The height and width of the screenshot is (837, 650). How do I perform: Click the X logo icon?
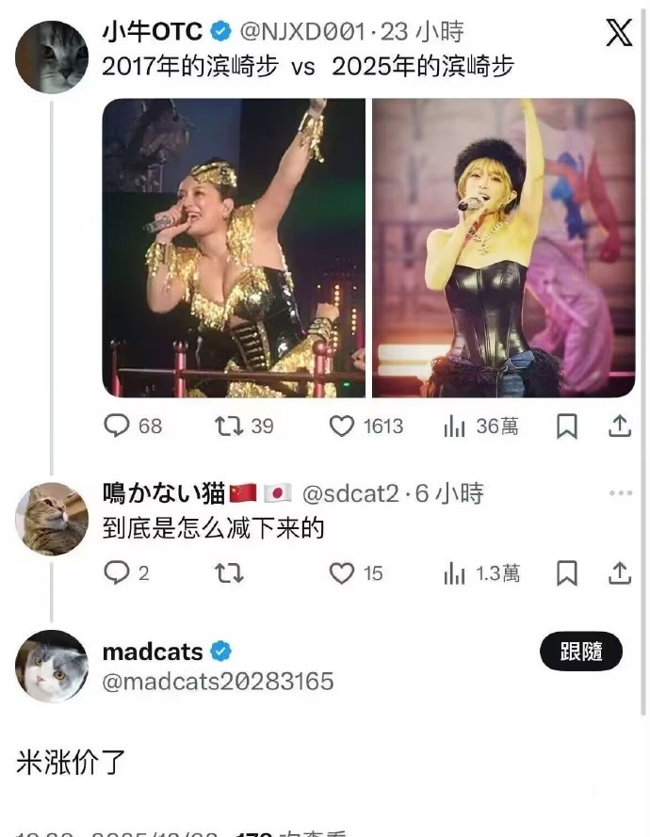click(x=619, y=33)
